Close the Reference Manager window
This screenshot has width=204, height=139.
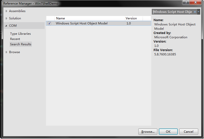[195, 2]
